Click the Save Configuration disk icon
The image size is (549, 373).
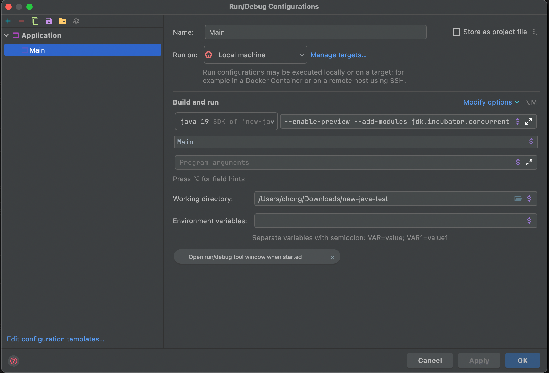[x=49, y=21]
